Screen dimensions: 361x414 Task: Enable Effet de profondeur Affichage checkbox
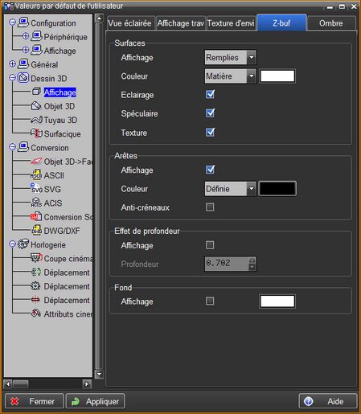[x=210, y=245]
